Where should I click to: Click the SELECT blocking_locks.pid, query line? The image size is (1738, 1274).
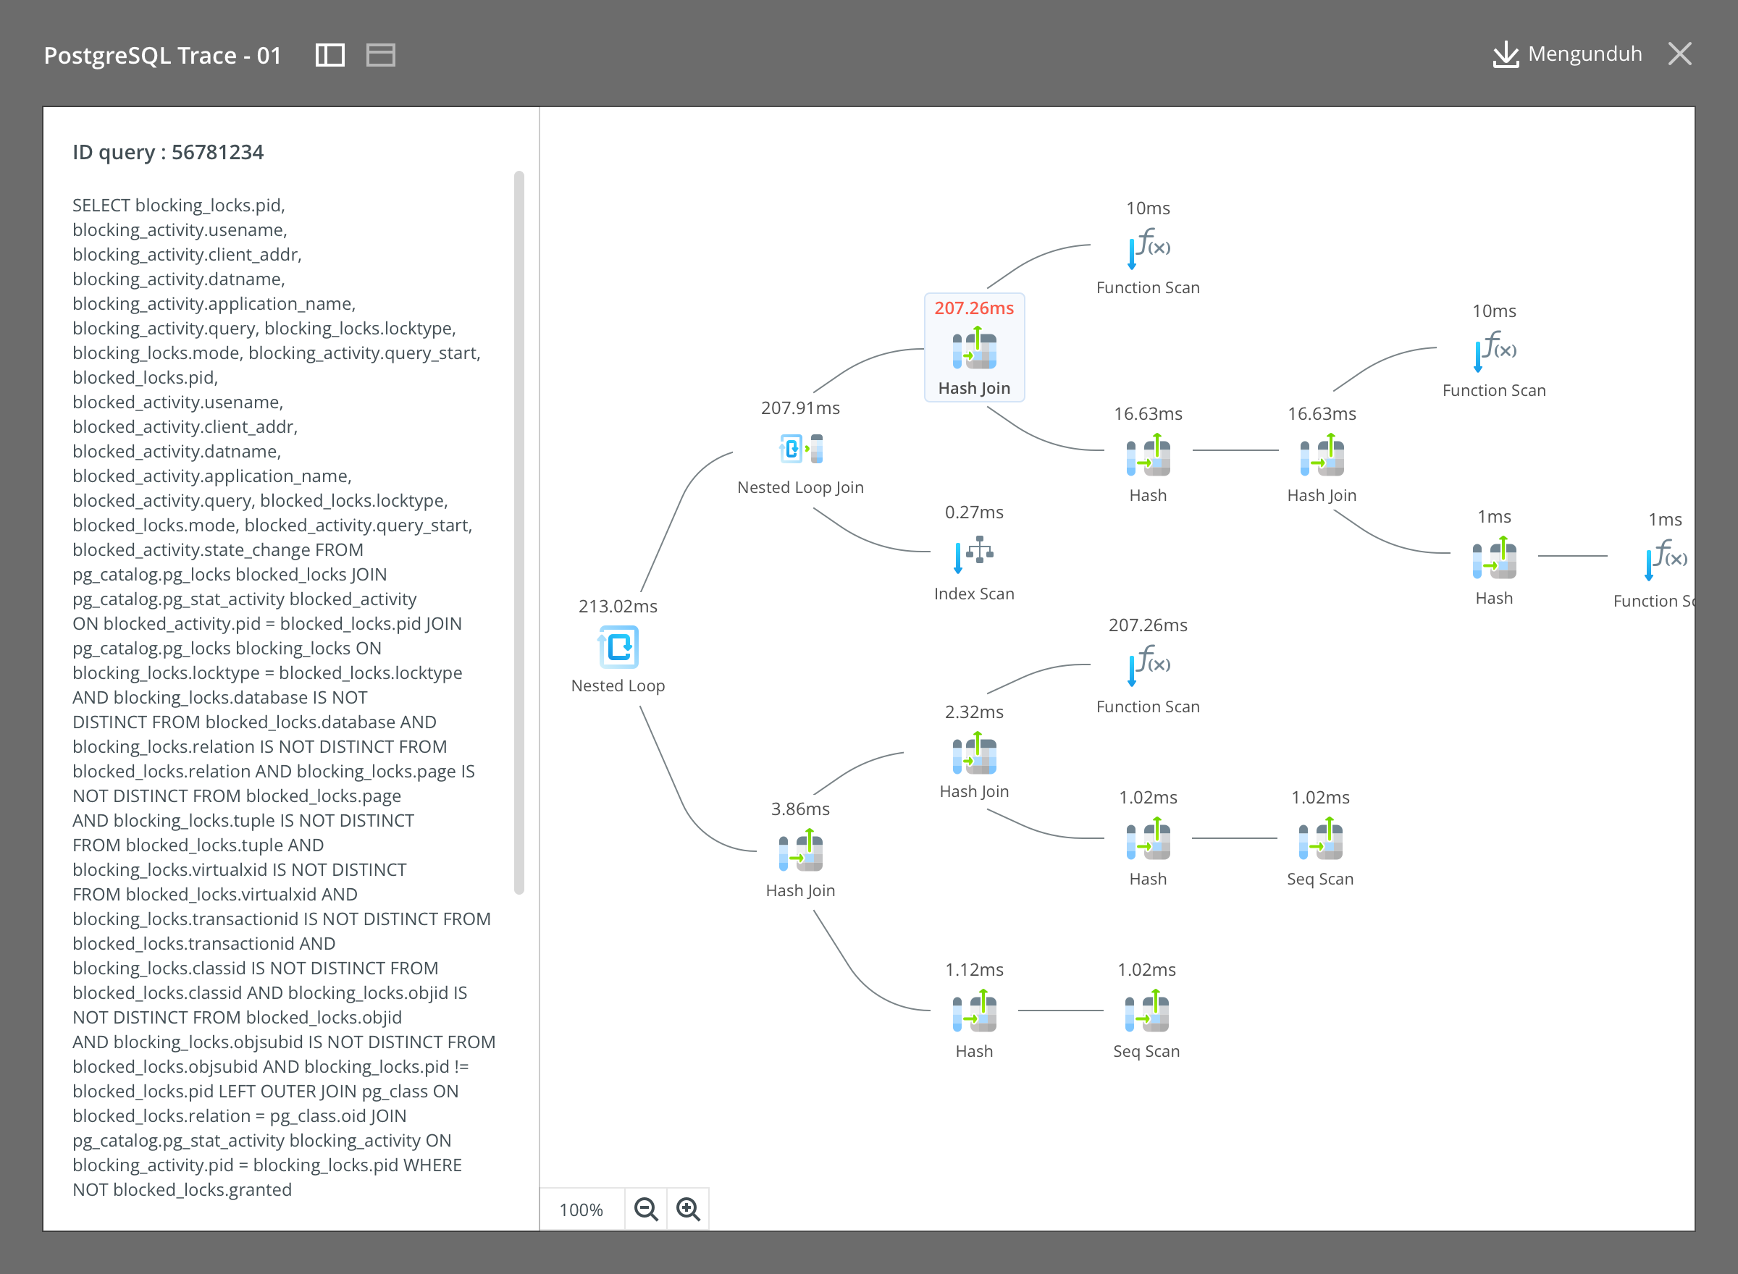pyautogui.click(x=179, y=205)
